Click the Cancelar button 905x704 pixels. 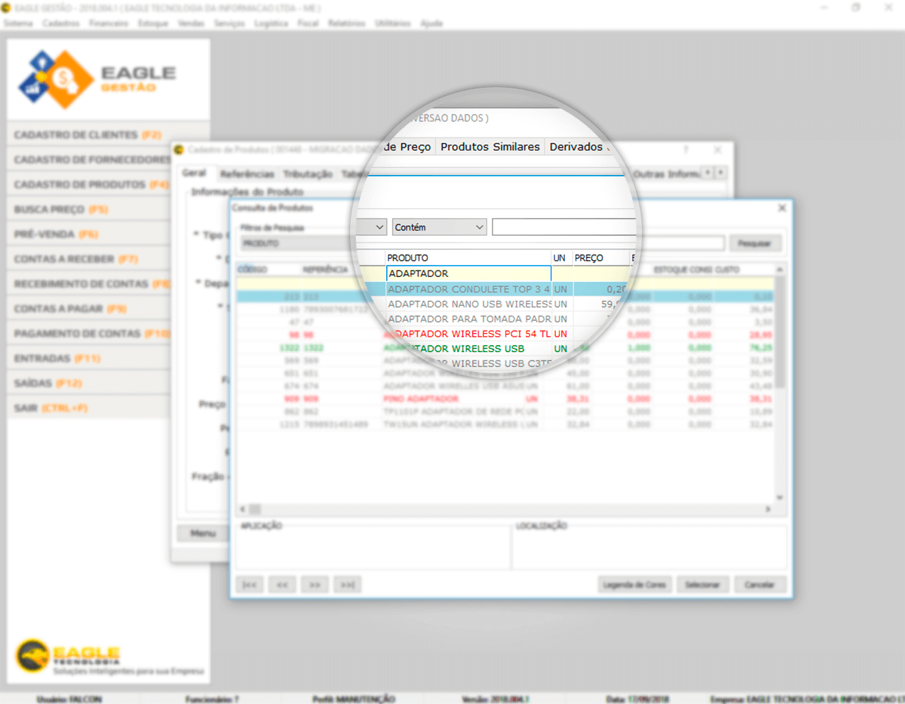point(759,584)
